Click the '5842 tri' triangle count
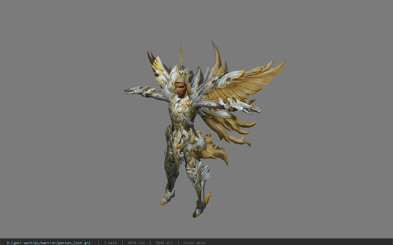393x245 pixels. point(164,243)
